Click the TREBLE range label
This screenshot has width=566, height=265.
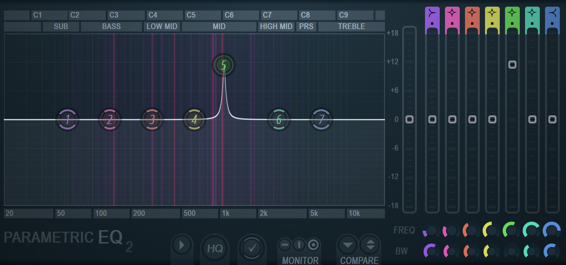[x=351, y=27]
